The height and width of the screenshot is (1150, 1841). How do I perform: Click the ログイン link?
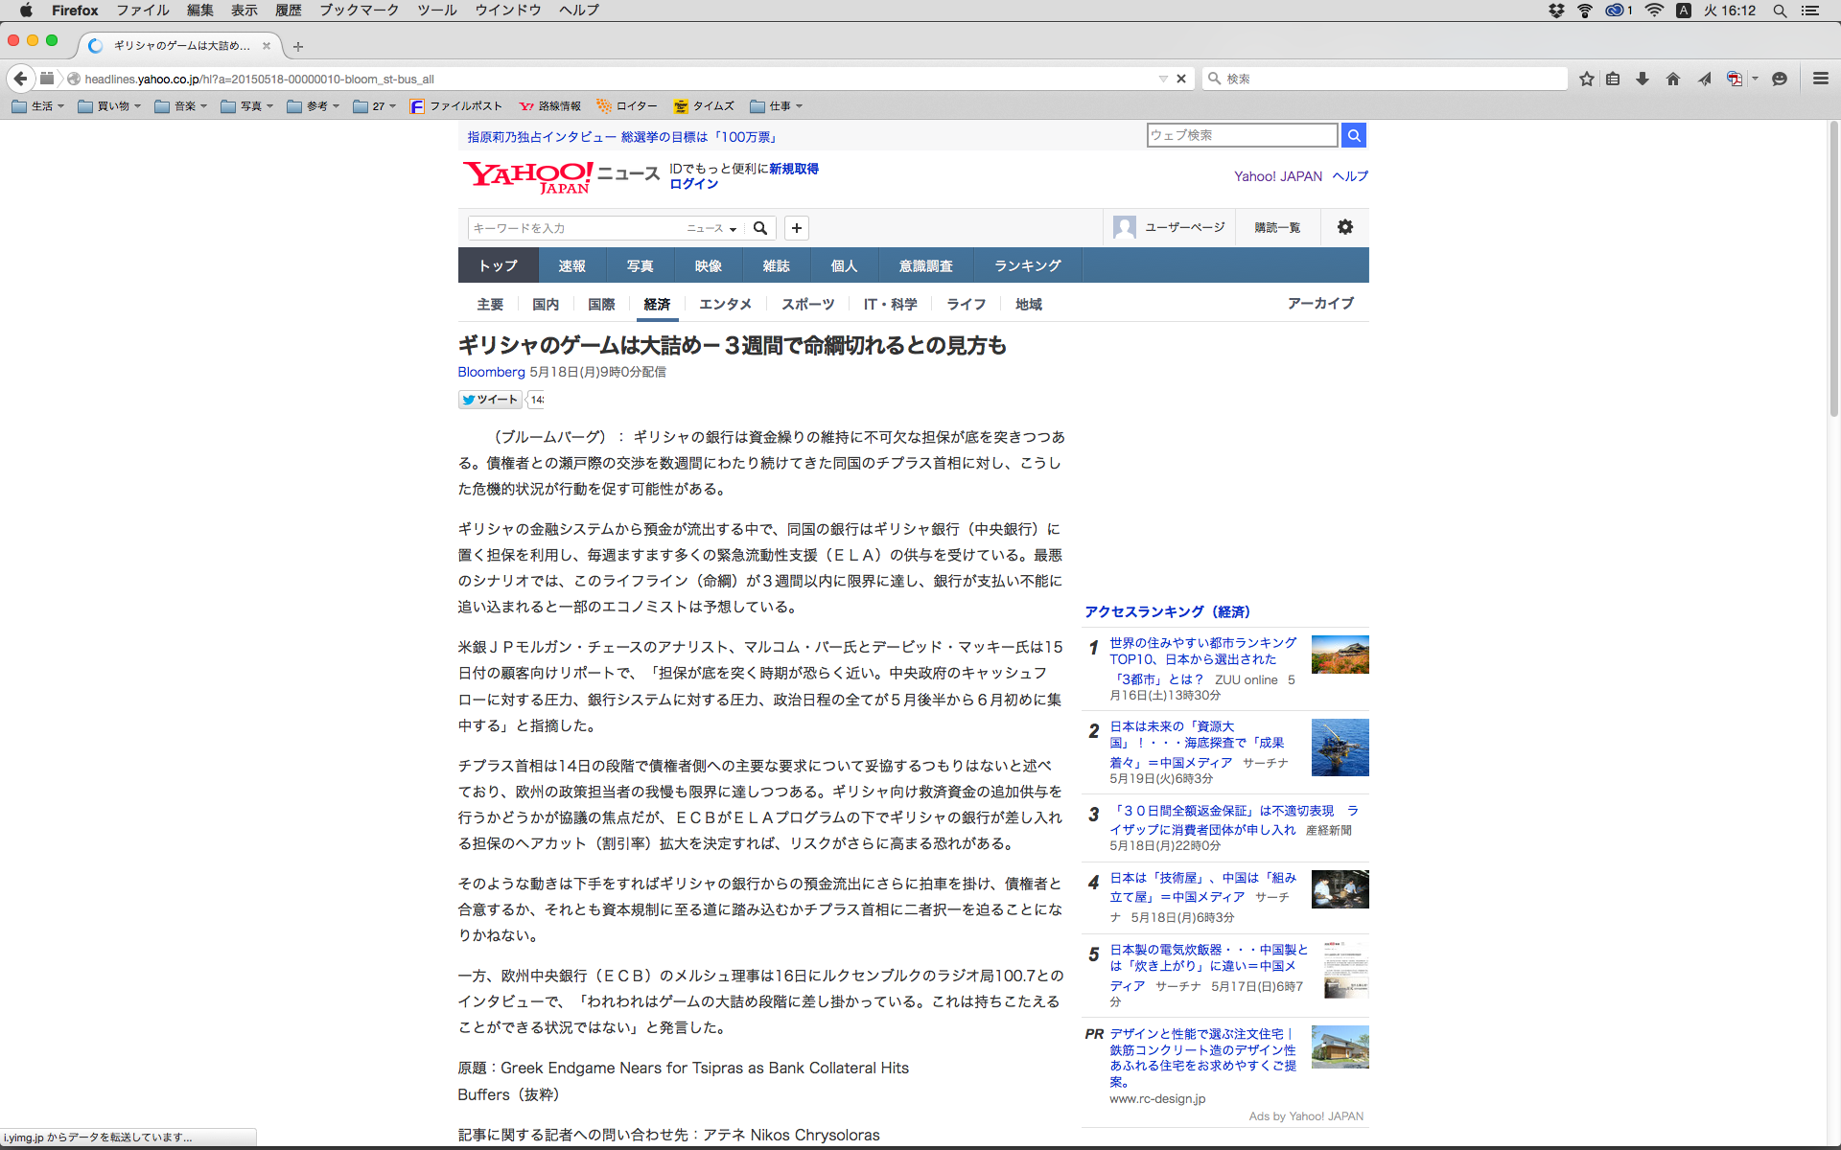pos(693,184)
